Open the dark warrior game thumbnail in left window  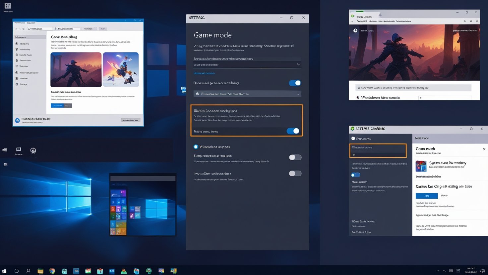coord(76,69)
